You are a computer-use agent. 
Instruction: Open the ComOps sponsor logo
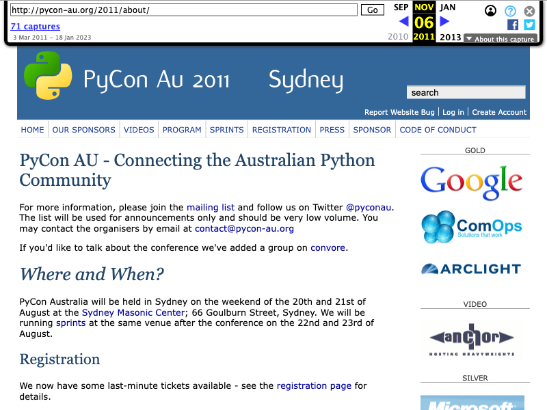click(x=472, y=227)
